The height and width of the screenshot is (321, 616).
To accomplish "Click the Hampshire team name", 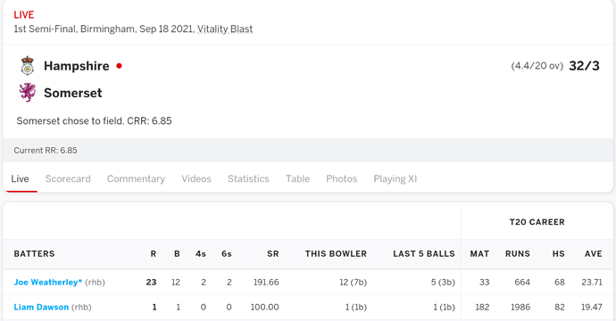I will (77, 66).
